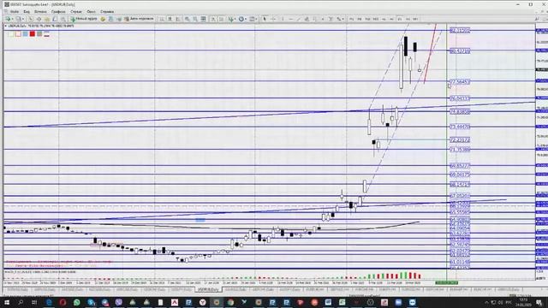548x308 pixels.
Task: Open Google Chrome from the taskbar
Action: pos(230,302)
